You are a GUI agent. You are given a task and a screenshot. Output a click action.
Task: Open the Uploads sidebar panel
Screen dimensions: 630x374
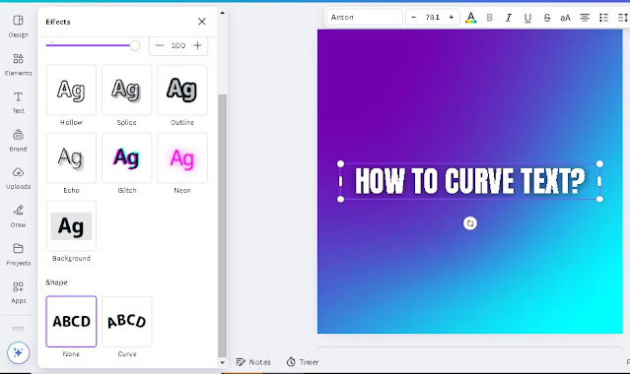18,178
